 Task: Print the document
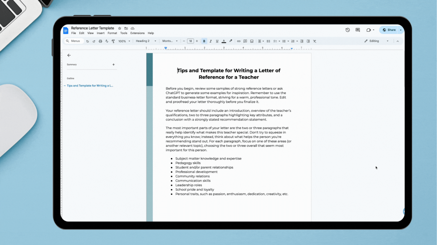[x=100, y=41]
